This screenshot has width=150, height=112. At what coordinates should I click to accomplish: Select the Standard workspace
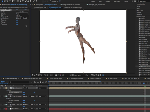tap(107, 1)
